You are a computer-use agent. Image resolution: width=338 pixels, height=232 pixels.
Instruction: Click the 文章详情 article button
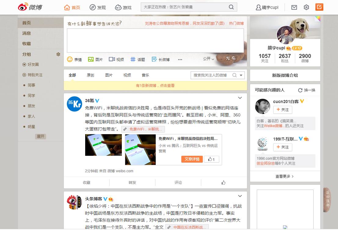192,159
